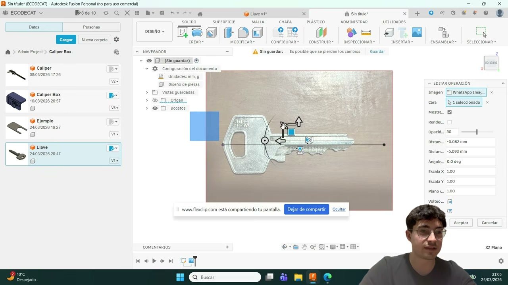This screenshot has width=508, height=285.
Task: Open the CHAPA ribbon tab
Action: [x=285, y=22]
